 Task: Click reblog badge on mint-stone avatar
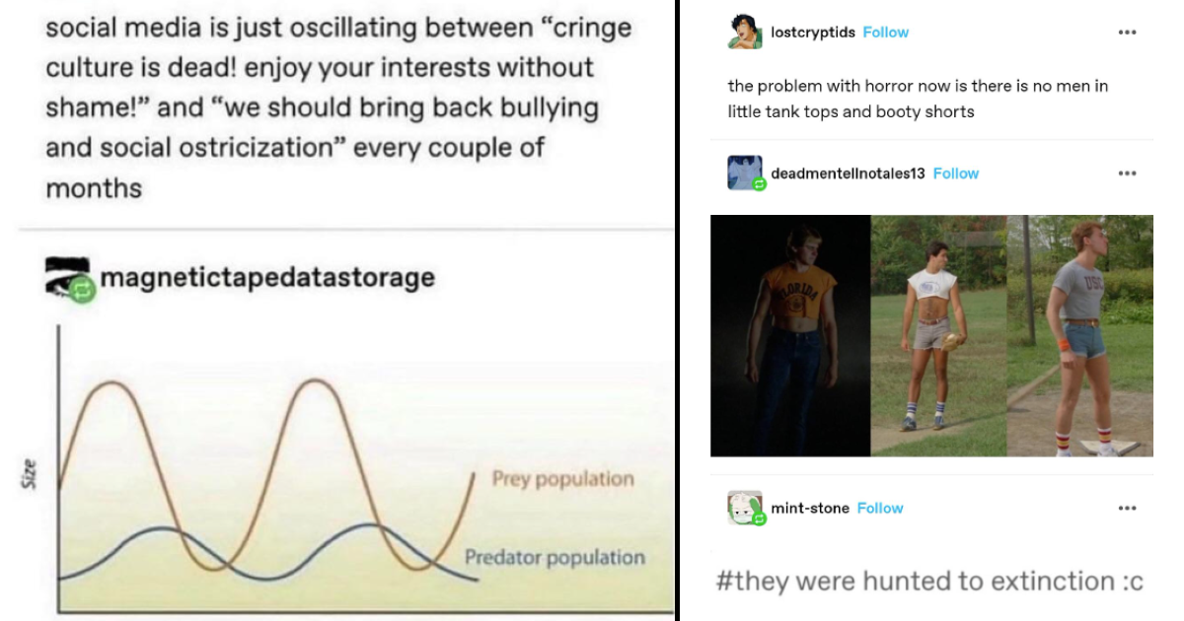click(759, 518)
